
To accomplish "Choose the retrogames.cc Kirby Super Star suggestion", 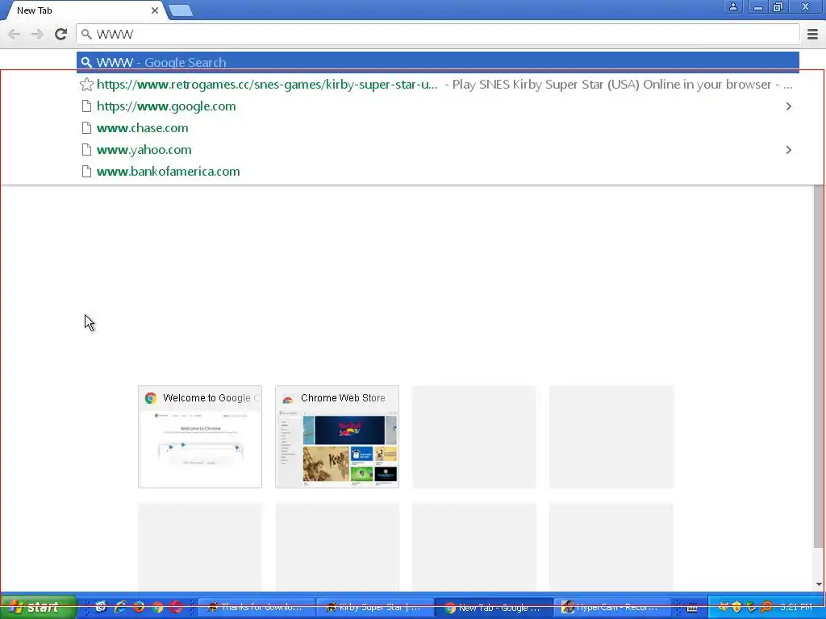I will (x=438, y=84).
